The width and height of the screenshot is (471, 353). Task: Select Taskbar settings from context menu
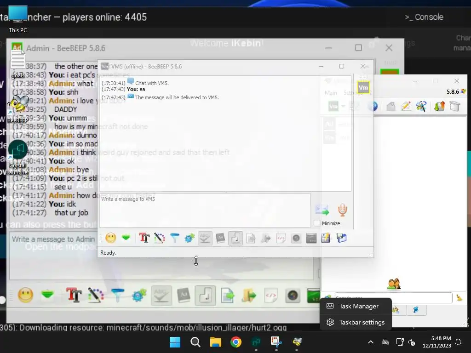(x=356, y=322)
